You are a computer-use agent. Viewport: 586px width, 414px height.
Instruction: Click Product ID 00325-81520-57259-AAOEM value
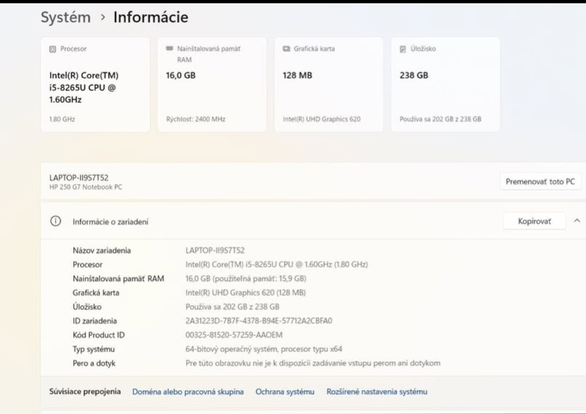point(234,335)
